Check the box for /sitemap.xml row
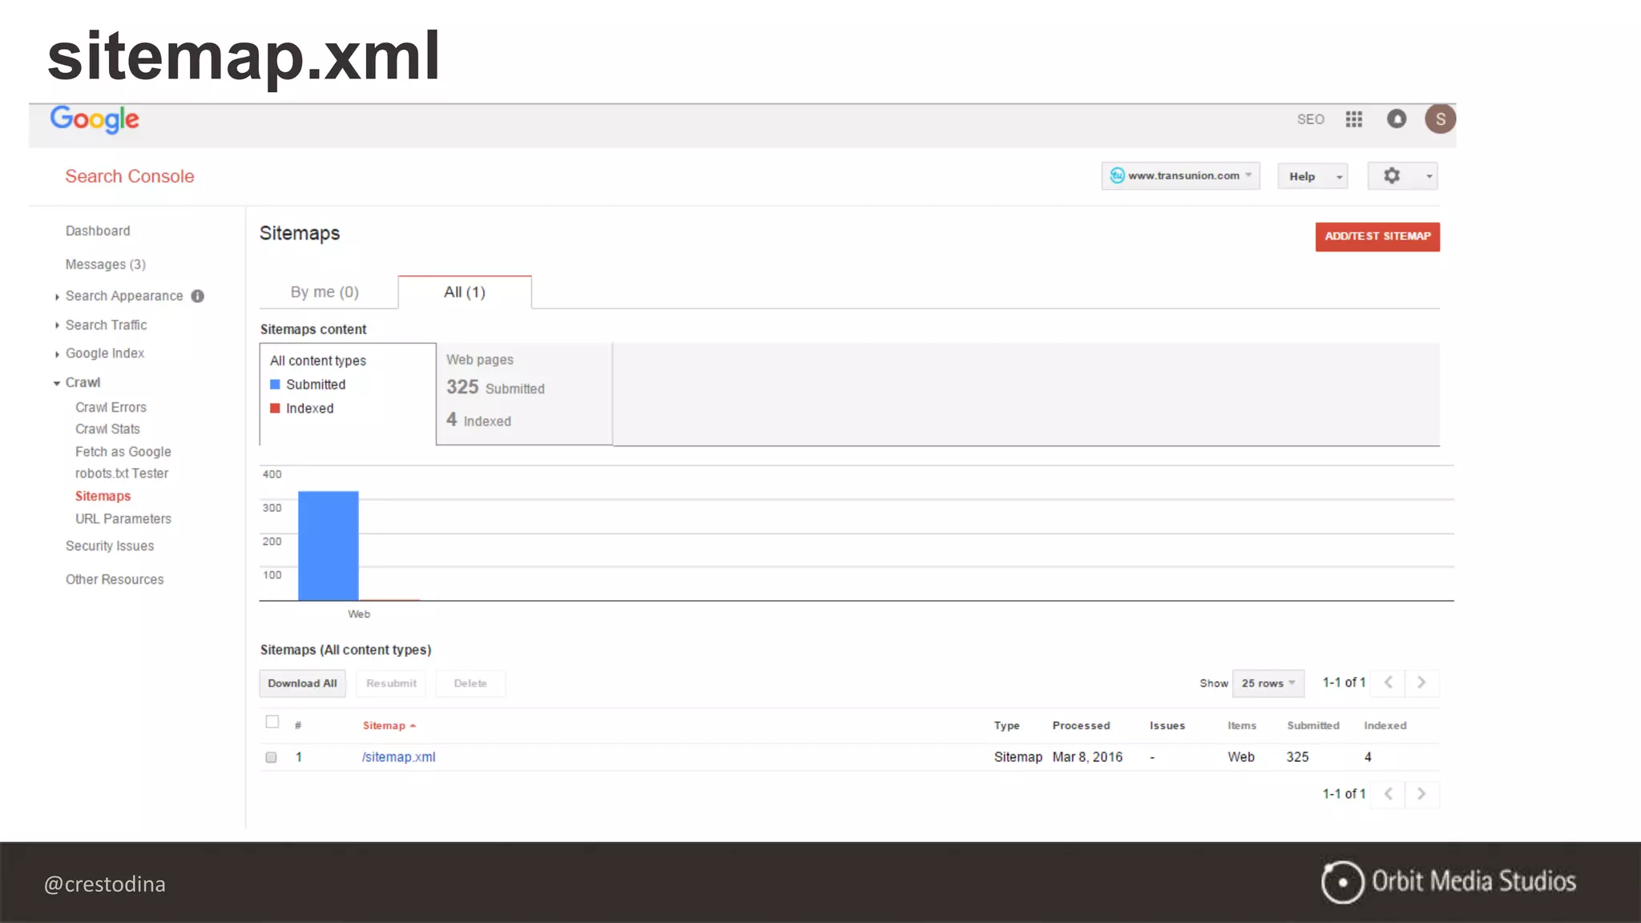 click(271, 757)
